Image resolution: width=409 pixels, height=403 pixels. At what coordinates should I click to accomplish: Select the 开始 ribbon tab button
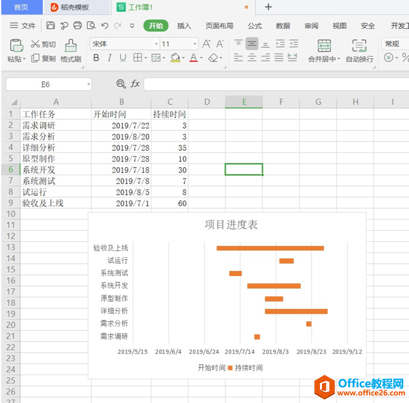coord(156,26)
